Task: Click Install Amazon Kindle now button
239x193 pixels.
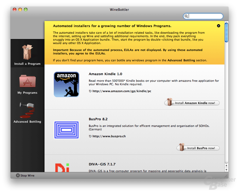Action: 192,103
